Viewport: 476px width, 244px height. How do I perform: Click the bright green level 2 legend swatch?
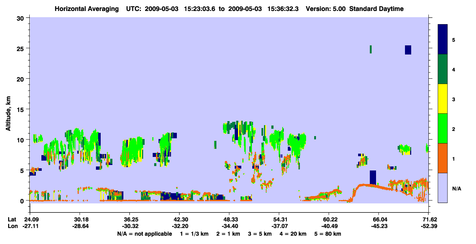[443, 128]
